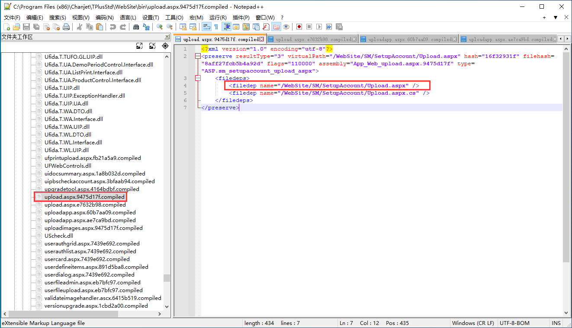Click the Paste toolbar icon
The height and width of the screenshot is (328, 572).
point(100,27)
